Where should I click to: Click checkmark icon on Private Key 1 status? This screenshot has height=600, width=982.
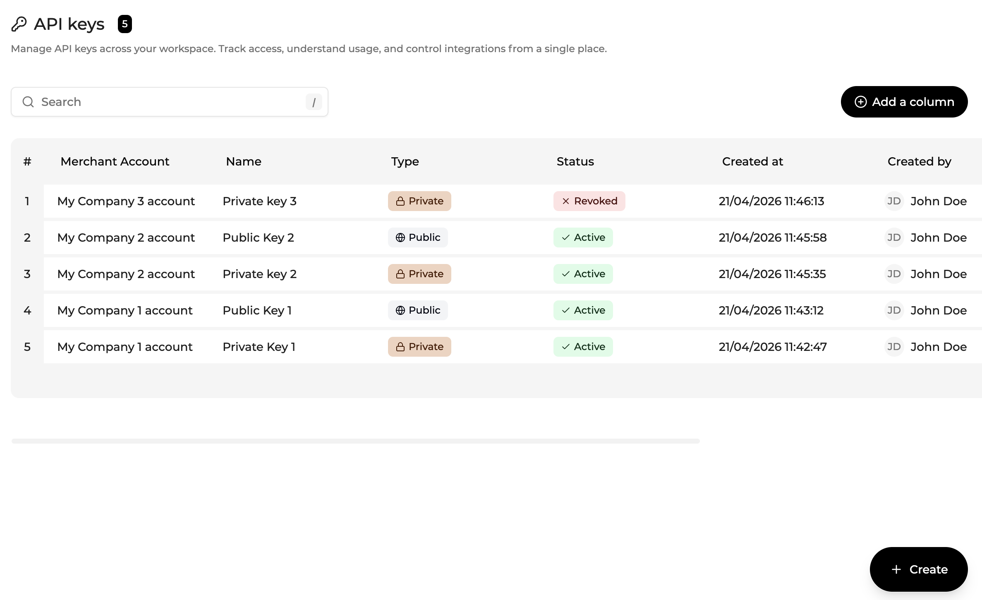click(x=565, y=347)
